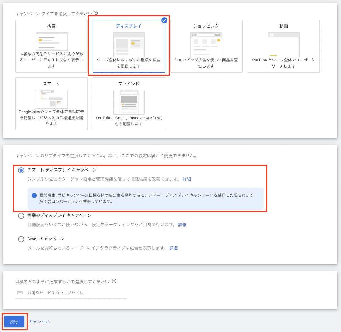
Task: Open 詳細 link for standard display campaign
Action: [x=182, y=225]
